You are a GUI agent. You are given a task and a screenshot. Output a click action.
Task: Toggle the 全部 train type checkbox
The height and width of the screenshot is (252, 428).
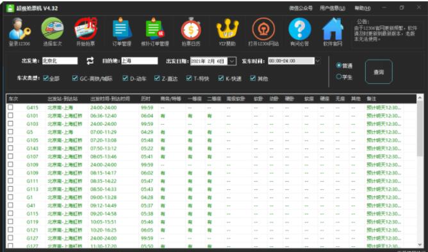46,78
